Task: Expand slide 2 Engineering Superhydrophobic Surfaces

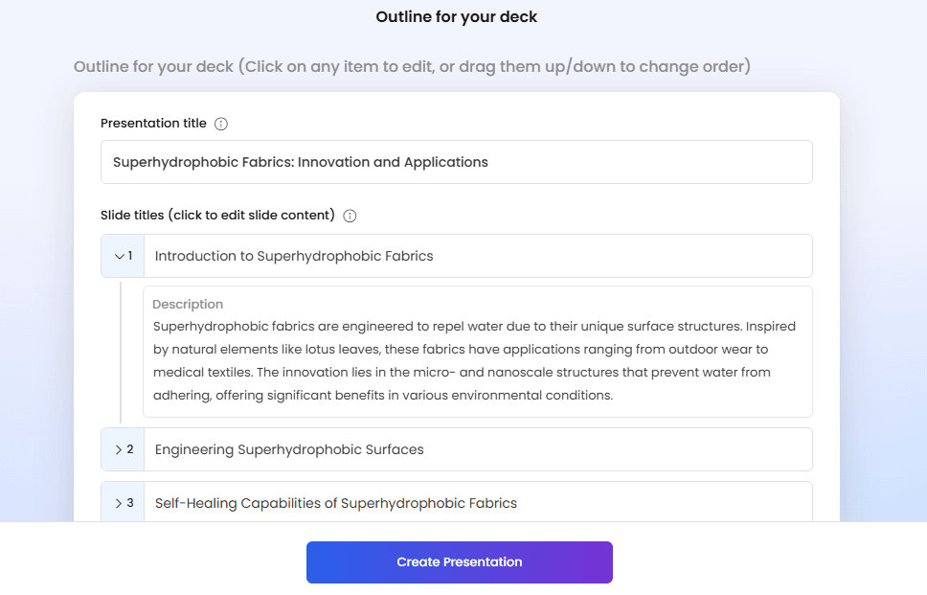Action: (x=118, y=448)
